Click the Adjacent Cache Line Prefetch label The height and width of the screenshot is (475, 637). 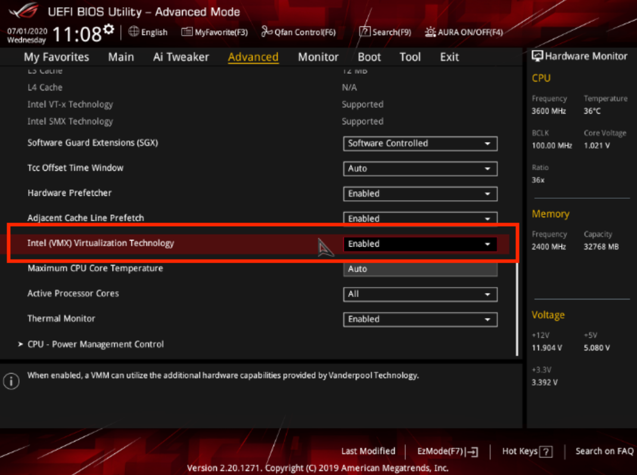(x=86, y=218)
